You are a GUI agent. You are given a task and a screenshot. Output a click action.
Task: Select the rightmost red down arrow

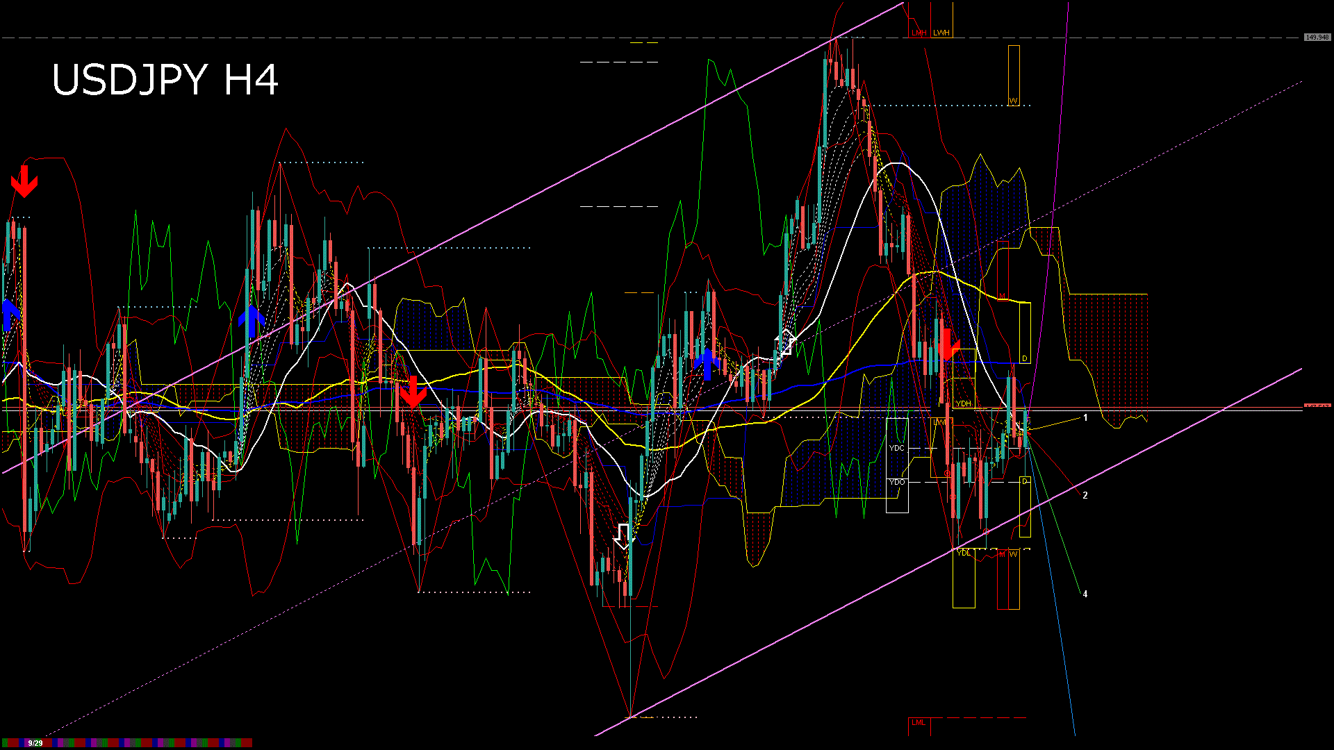[948, 345]
